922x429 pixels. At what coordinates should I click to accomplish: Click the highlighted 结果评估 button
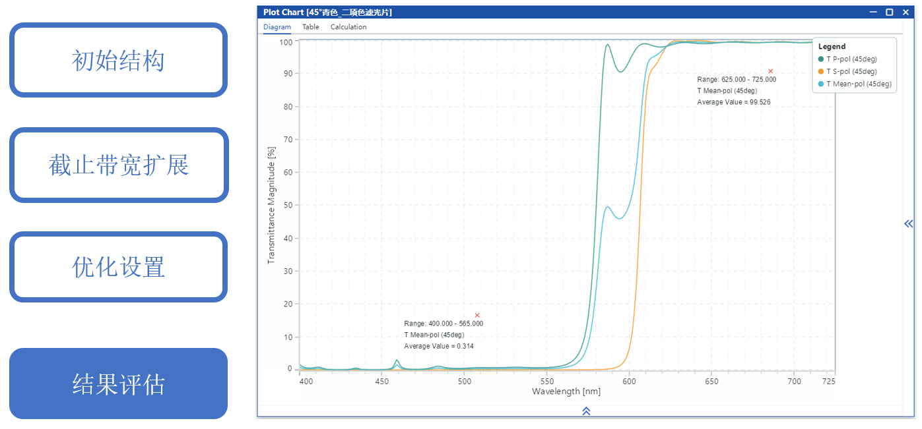coord(118,384)
